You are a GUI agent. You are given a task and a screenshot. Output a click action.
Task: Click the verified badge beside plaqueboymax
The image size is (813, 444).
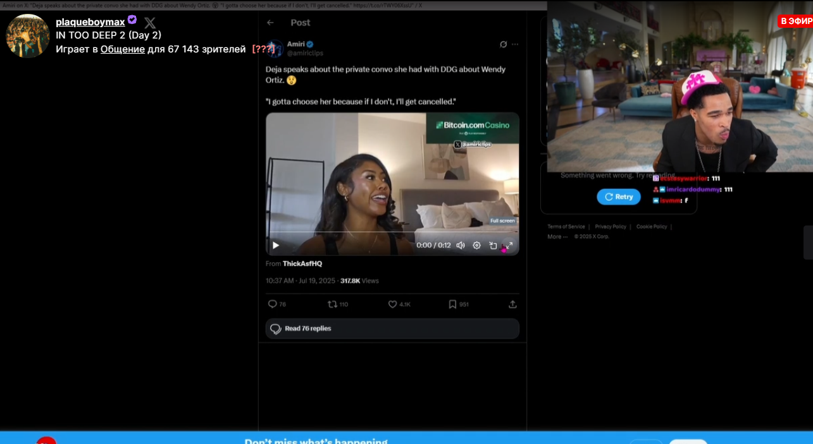click(x=132, y=20)
